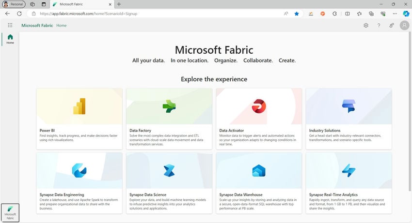Open a new browser tab

point(119,4)
